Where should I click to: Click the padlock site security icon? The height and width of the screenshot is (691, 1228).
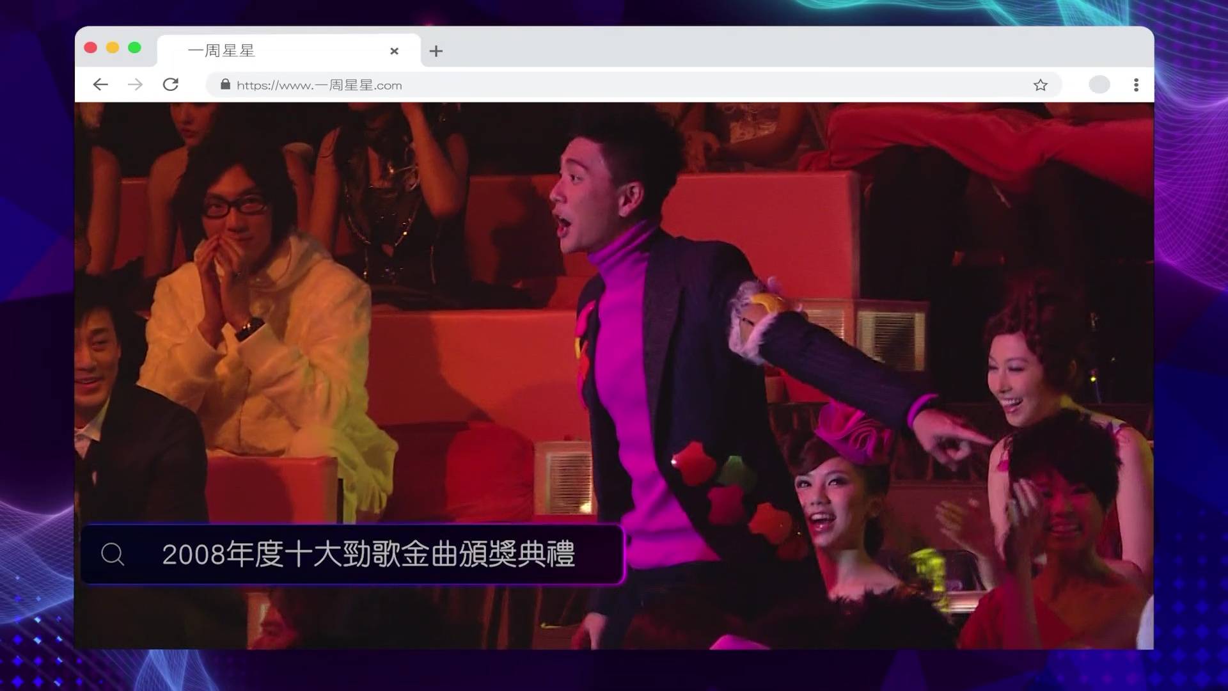click(225, 84)
